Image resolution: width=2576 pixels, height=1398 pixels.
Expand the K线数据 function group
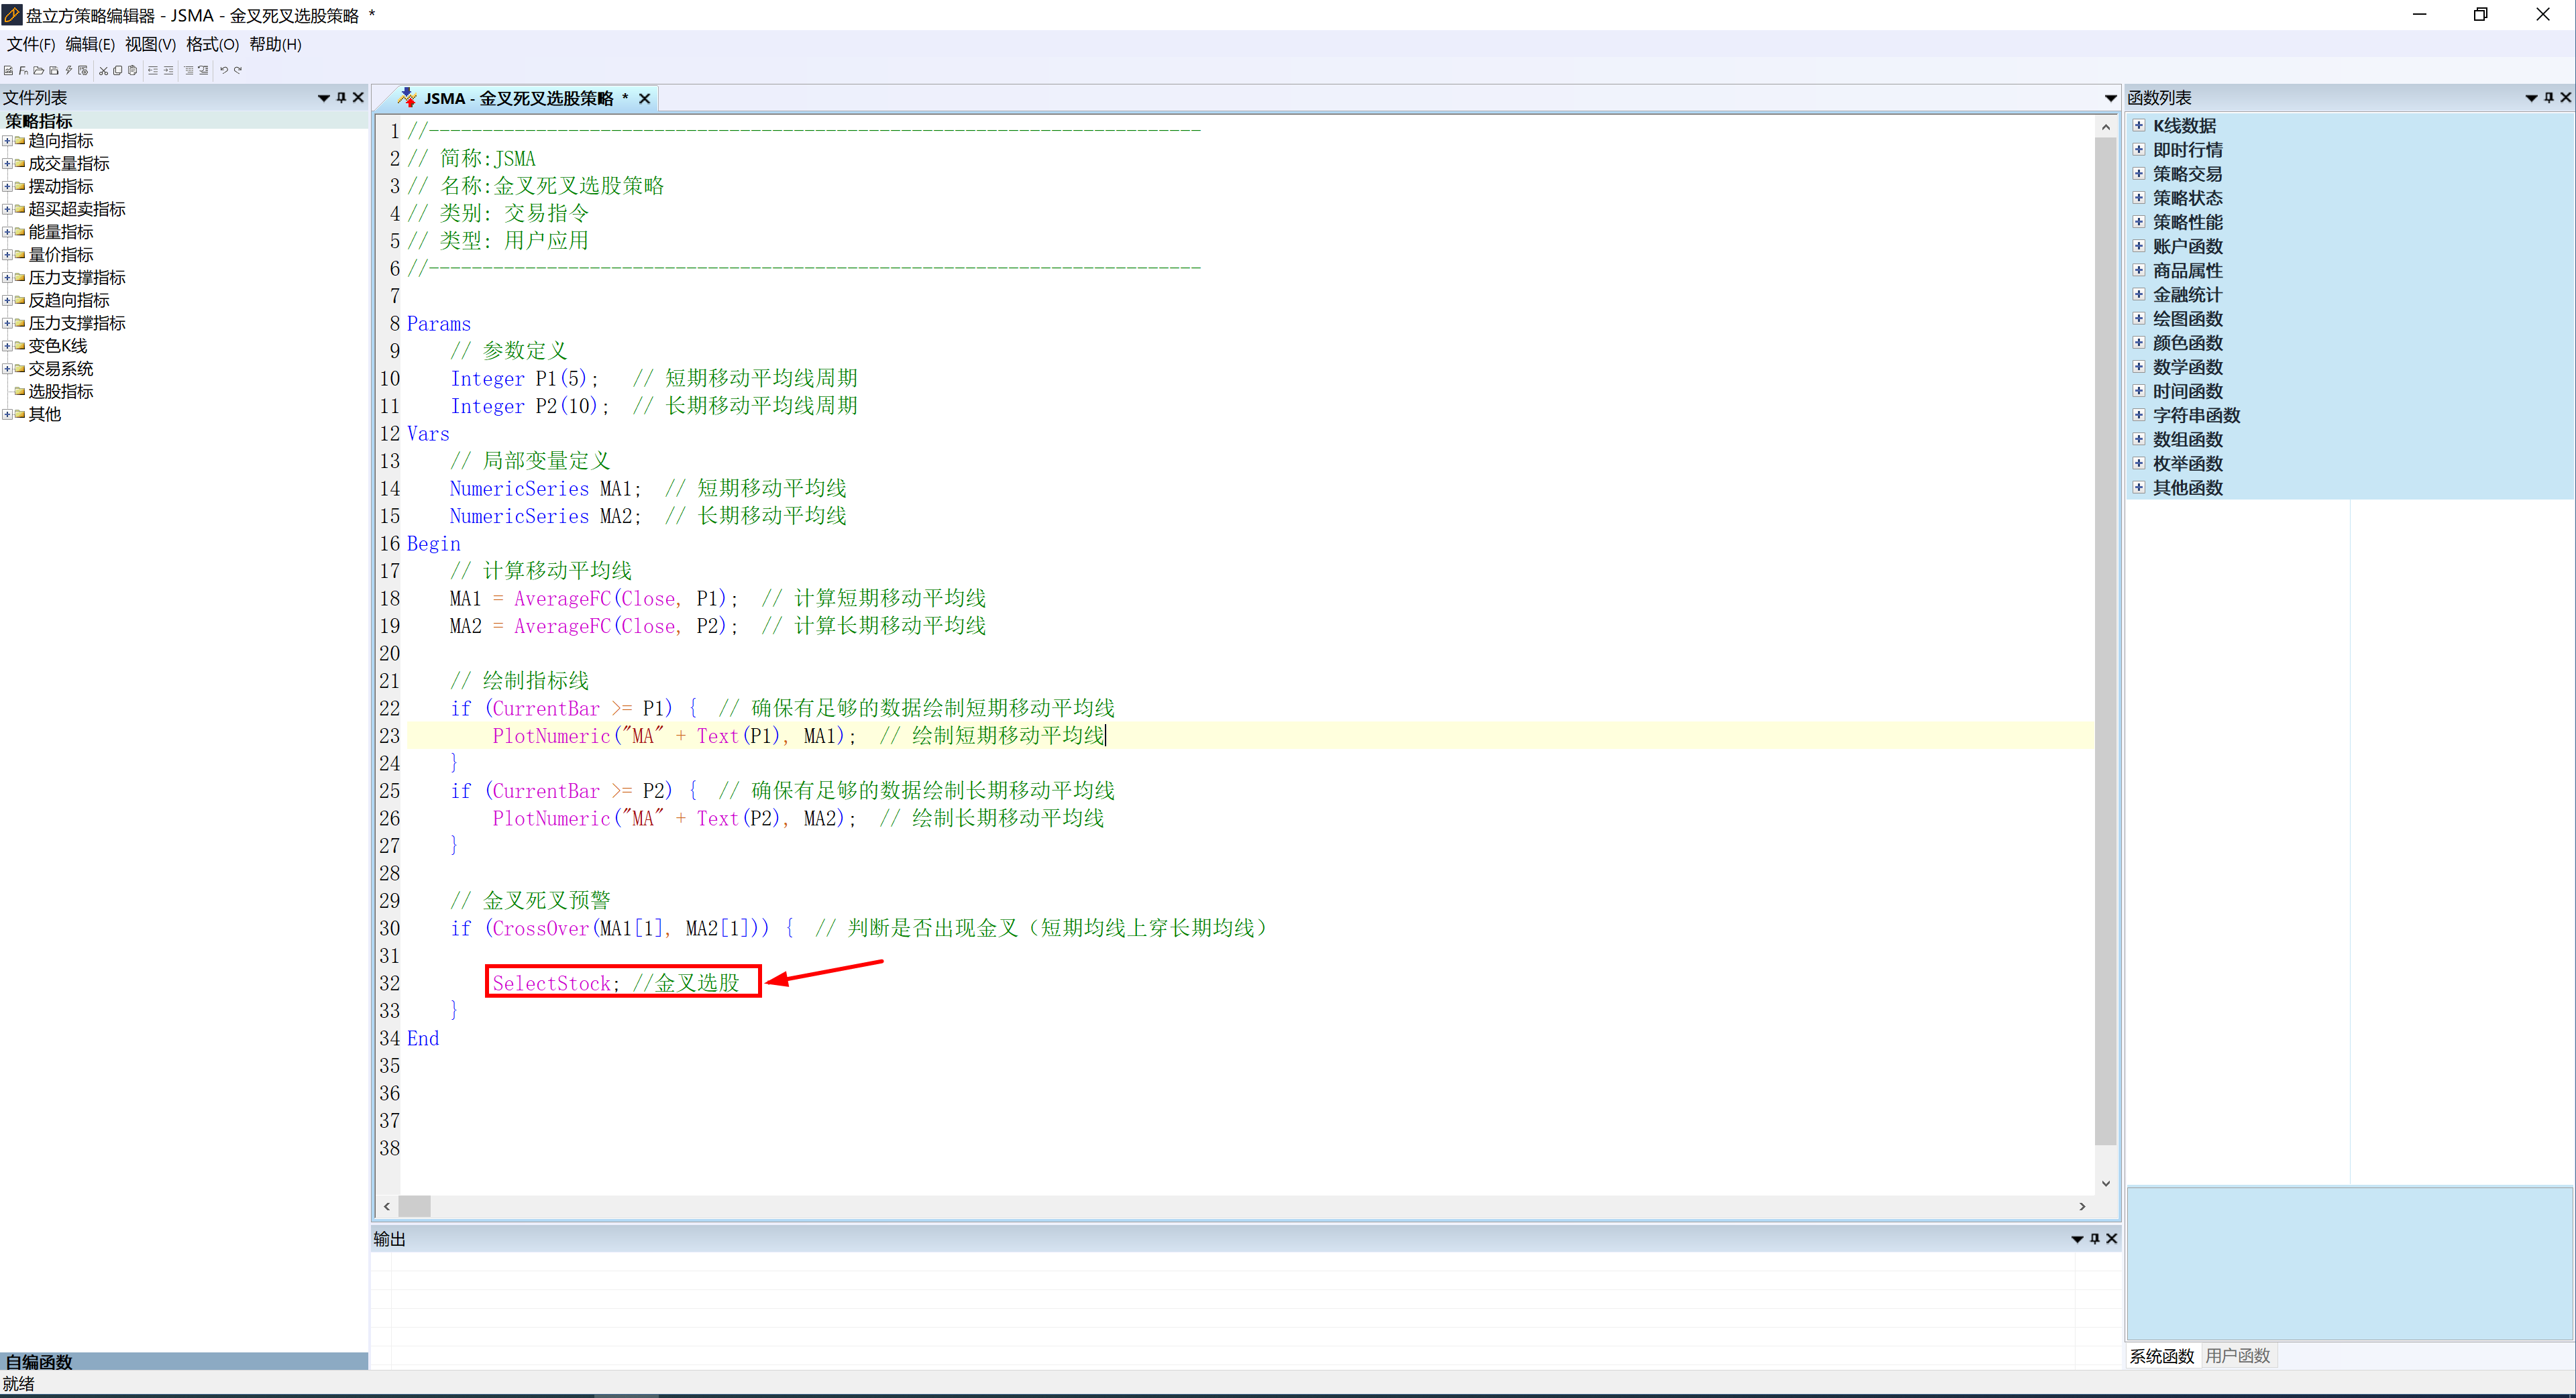pos(2139,125)
